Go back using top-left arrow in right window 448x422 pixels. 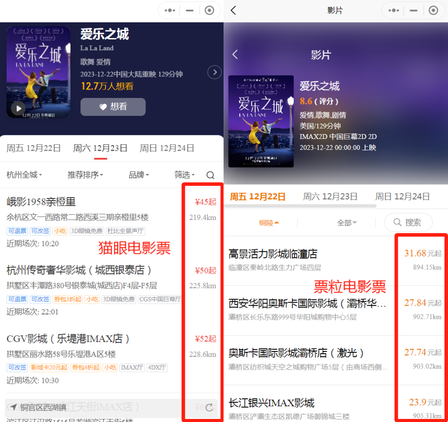tap(234, 10)
